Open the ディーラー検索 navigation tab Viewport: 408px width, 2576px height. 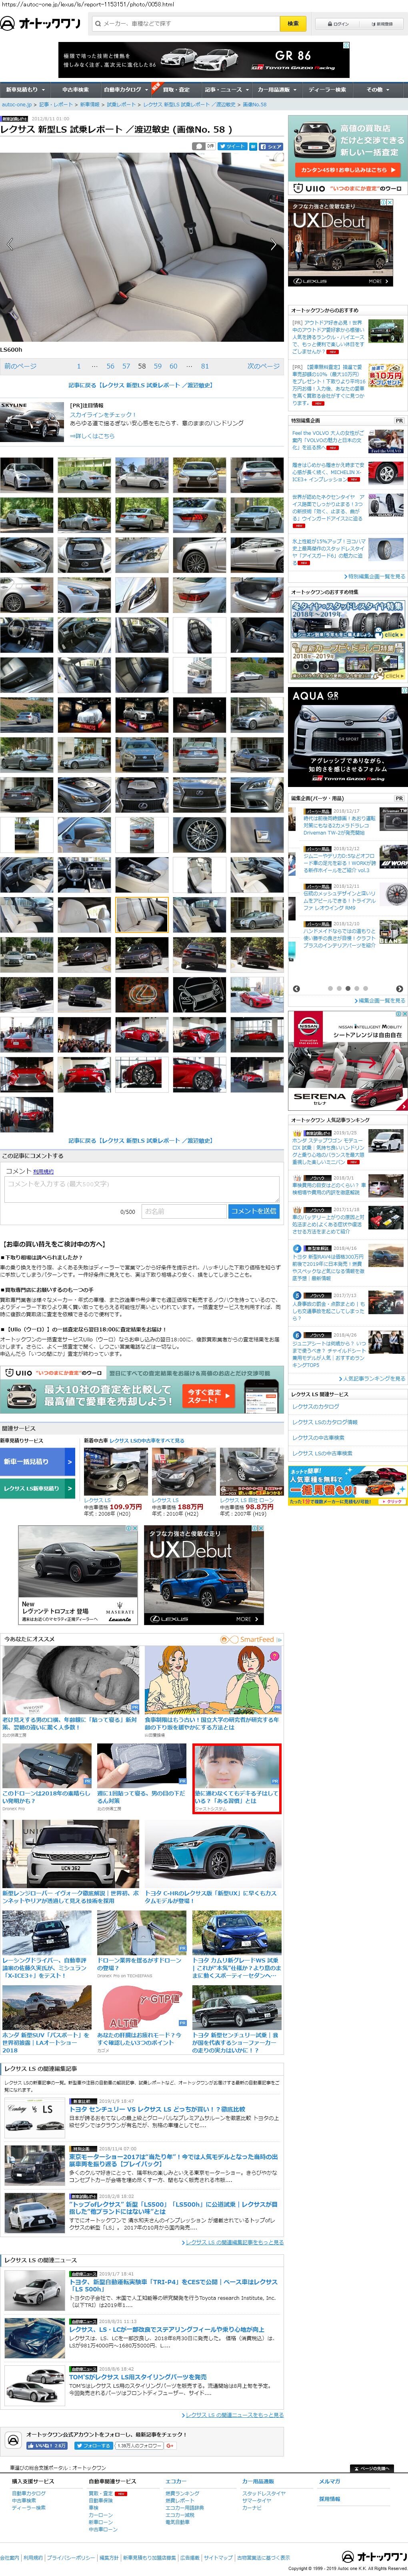click(x=327, y=89)
